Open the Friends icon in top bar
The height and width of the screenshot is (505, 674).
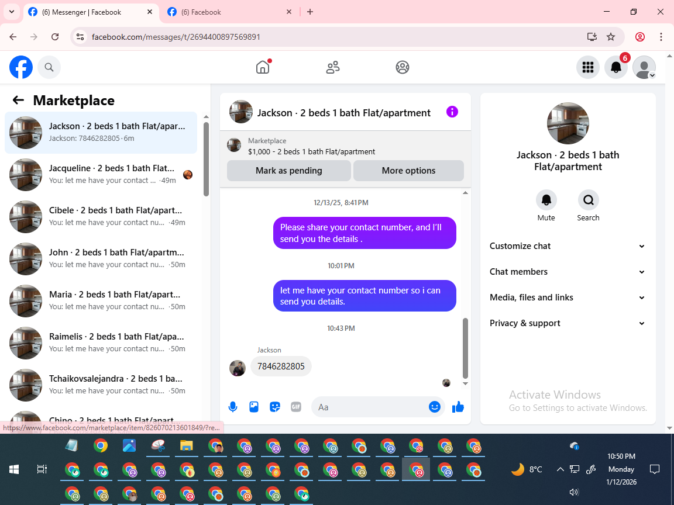pos(333,67)
